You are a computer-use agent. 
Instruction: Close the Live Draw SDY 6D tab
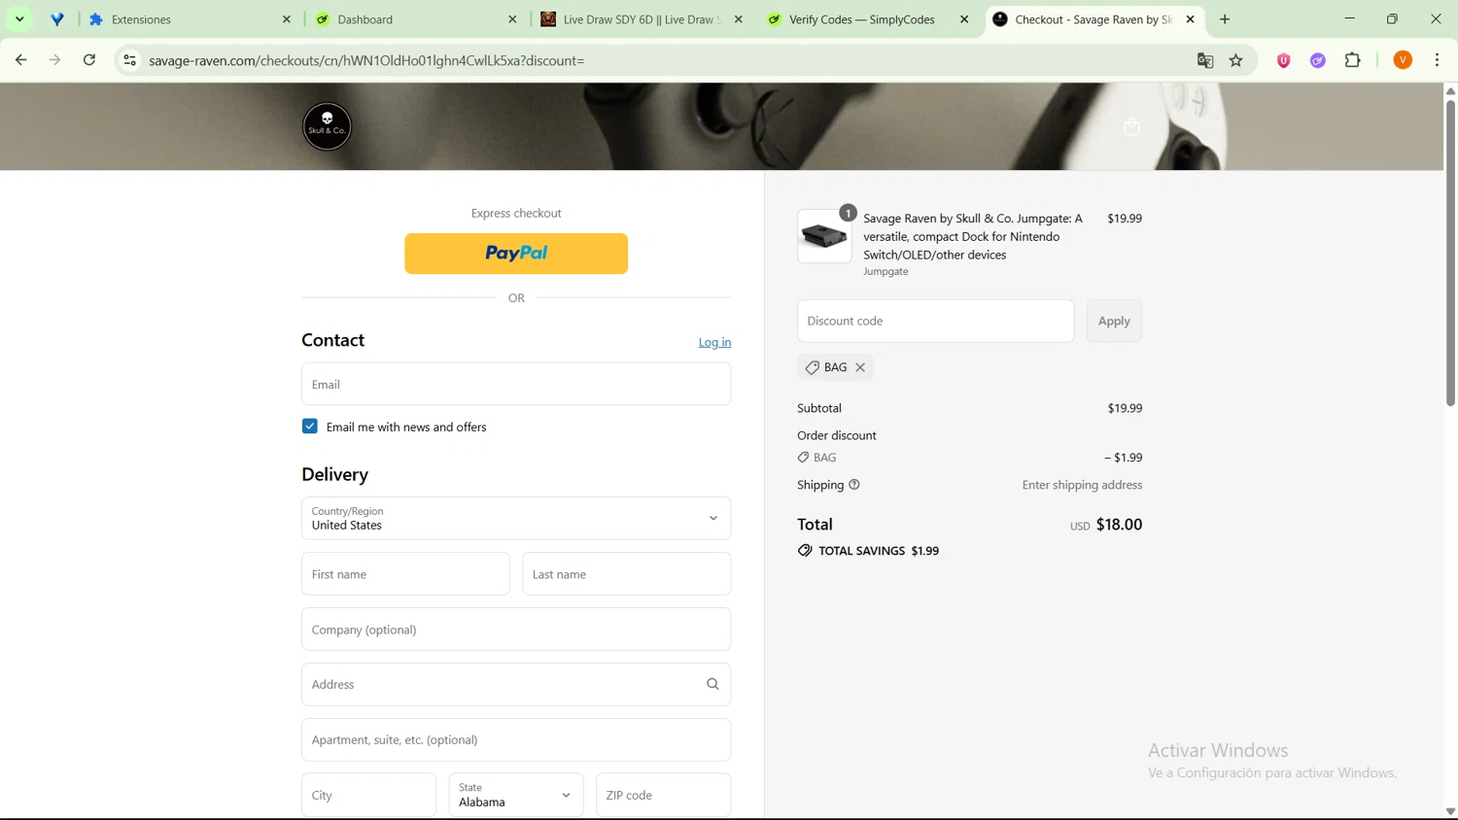click(x=739, y=19)
